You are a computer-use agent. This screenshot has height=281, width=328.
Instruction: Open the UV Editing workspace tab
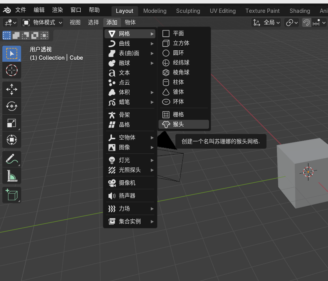pyautogui.click(x=223, y=11)
